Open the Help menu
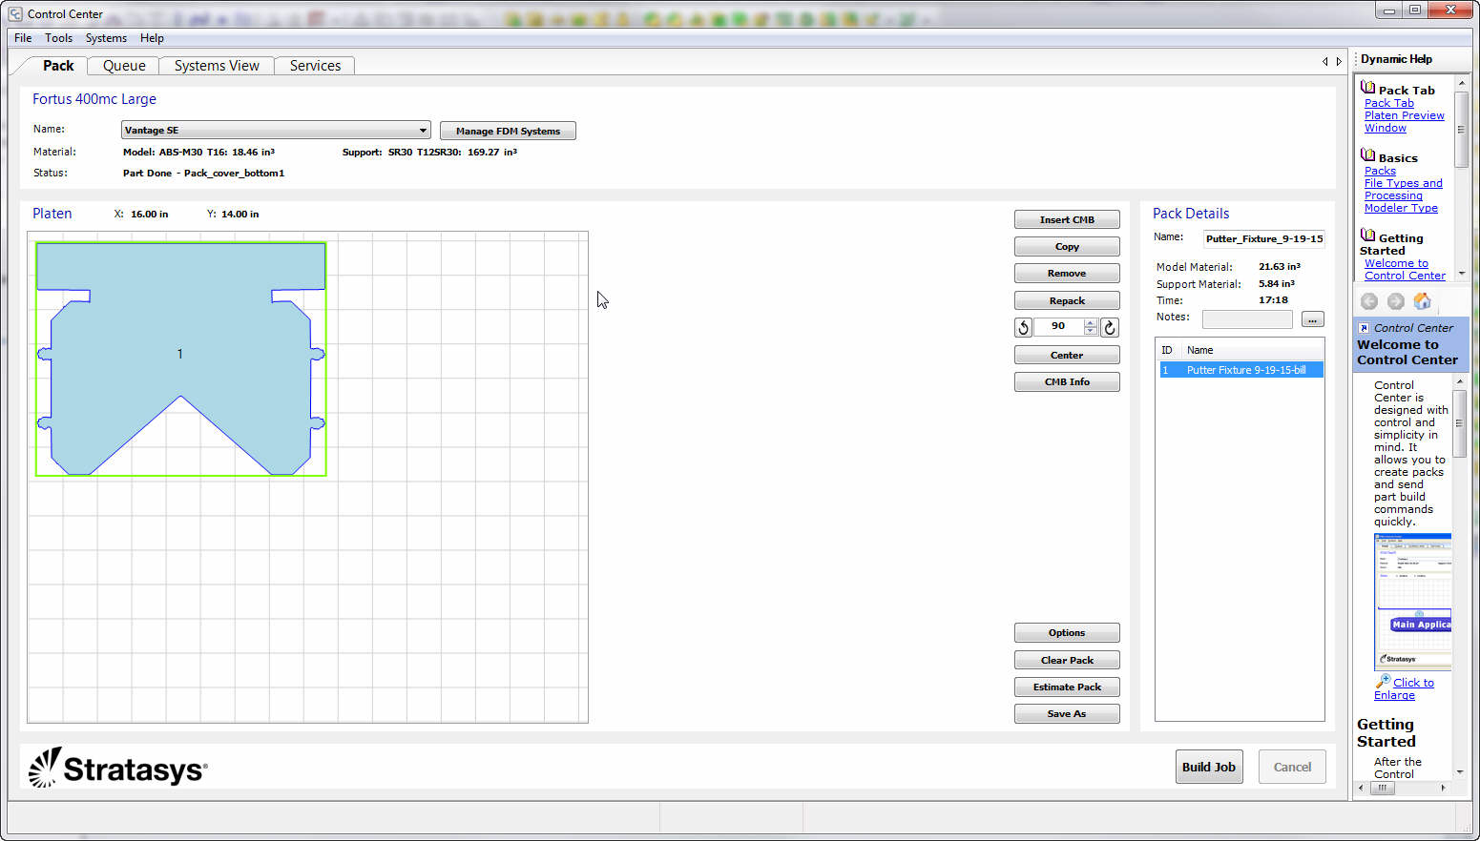1480x841 pixels. (152, 38)
